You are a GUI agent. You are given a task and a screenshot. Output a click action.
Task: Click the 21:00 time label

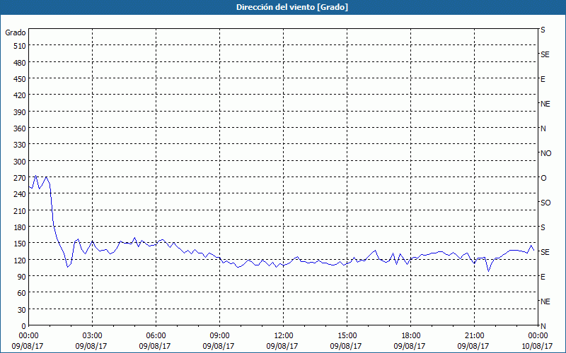pos(474,336)
